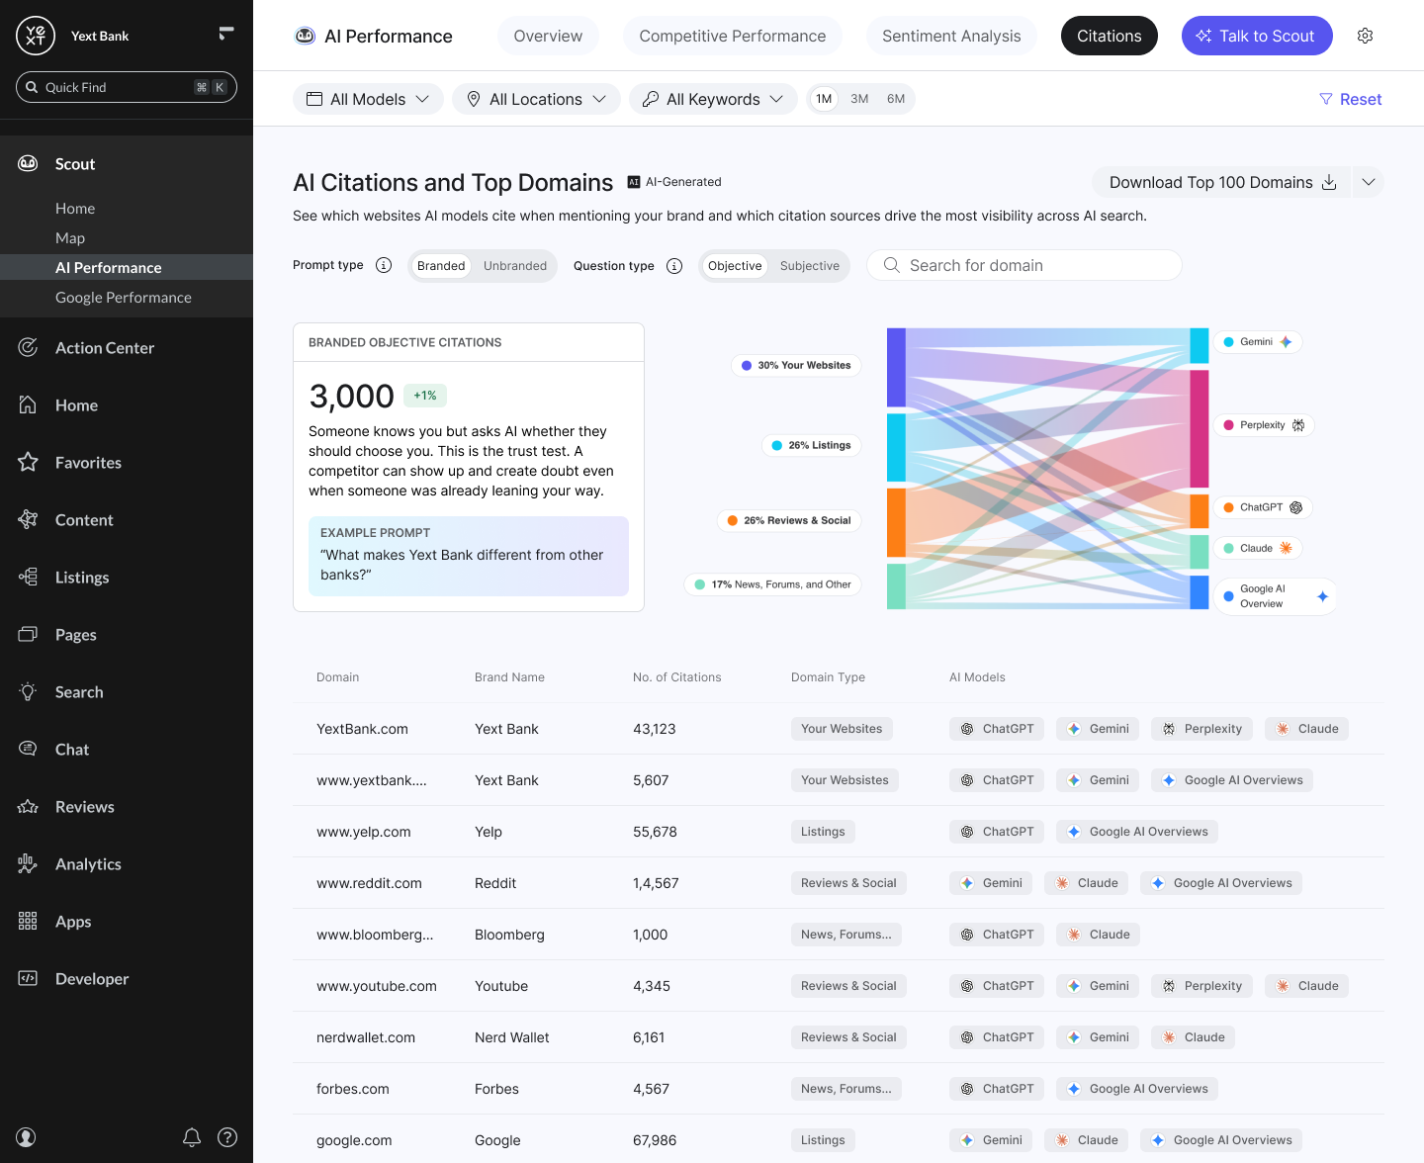Screen dimensions: 1424x1163
Task: Switch to Competitive Performance tab
Action: [x=733, y=36]
